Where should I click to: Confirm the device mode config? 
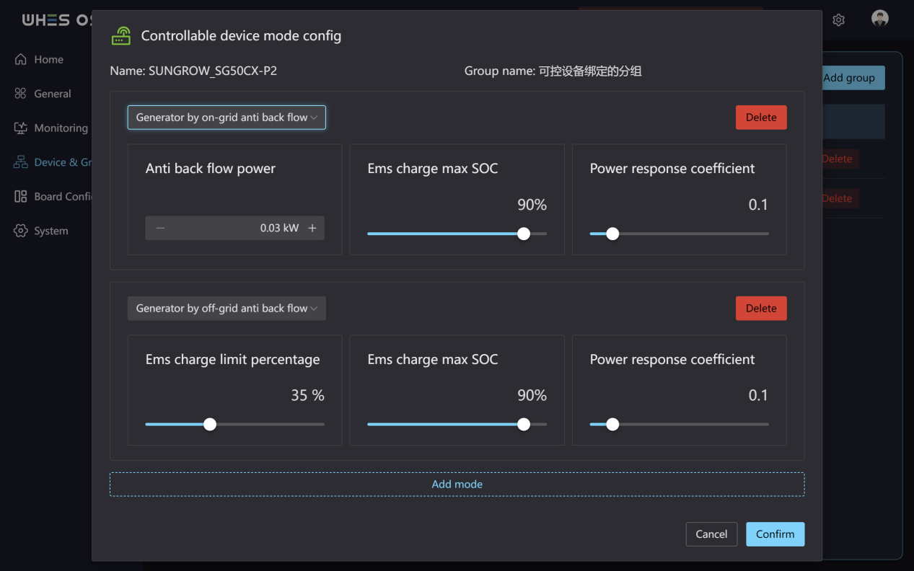pyautogui.click(x=775, y=534)
